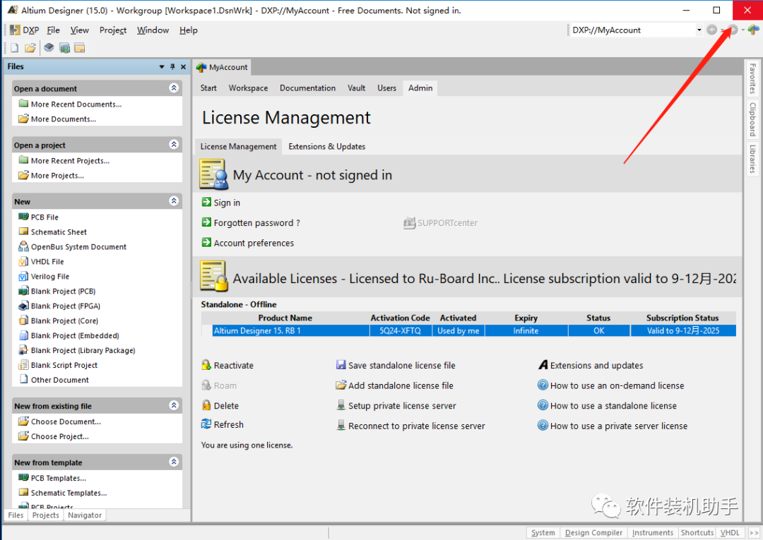The width and height of the screenshot is (763, 540).
Task: Click the Reactivate license icon
Action: click(206, 364)
